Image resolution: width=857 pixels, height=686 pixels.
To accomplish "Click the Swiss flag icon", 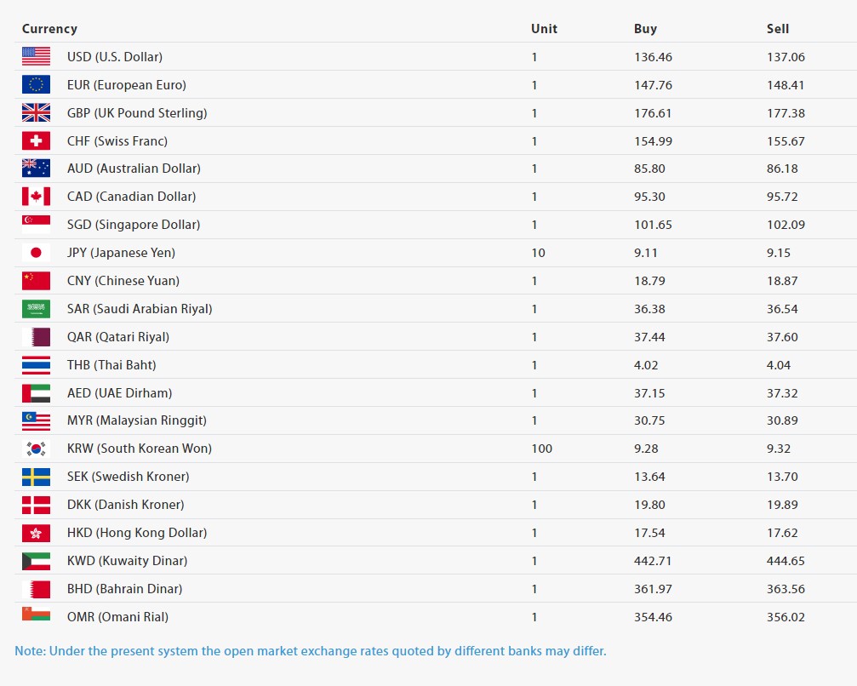I will [x=36, y=141].
